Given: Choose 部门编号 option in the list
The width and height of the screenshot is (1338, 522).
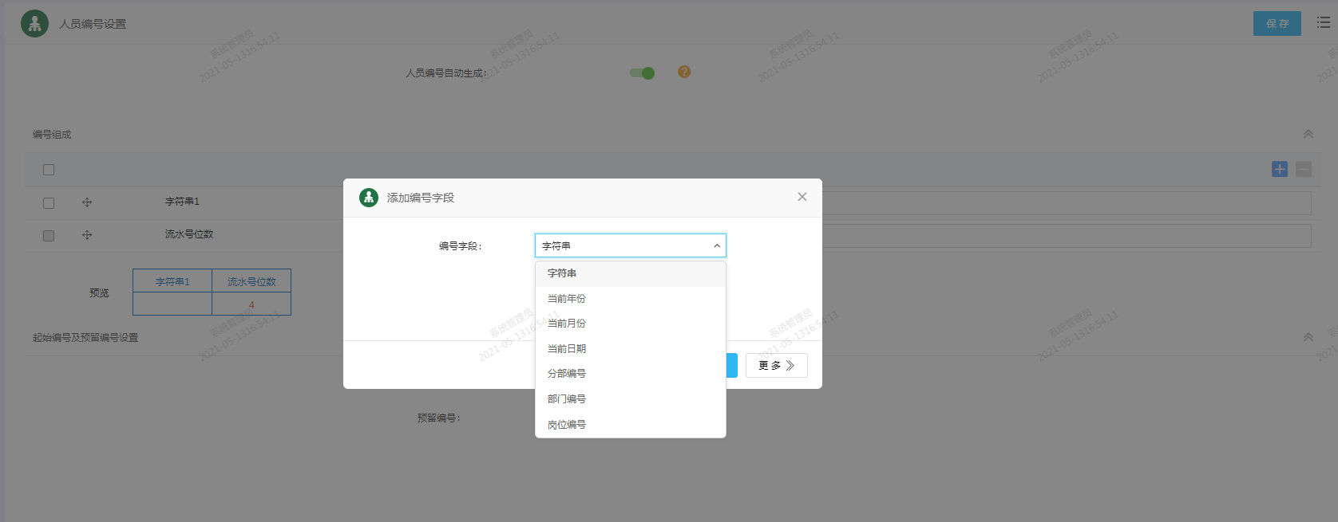Looking at the screenshot, I should pos(567,399).
